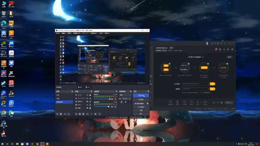Mute the microphone channel in mixer
The image size is (260, 146).
click(112, 99)
